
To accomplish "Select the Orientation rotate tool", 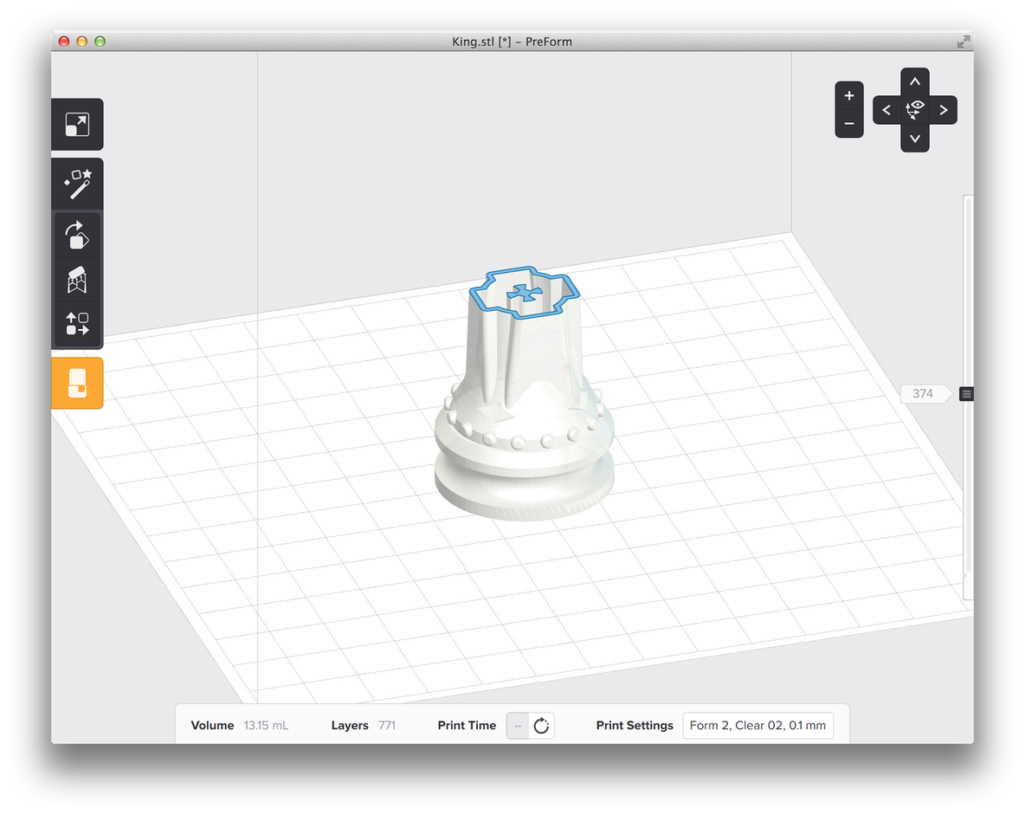I will (x=77, y=235).
